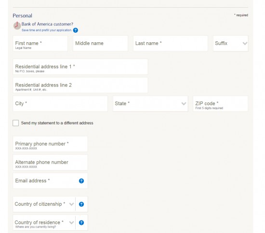Expand the Suffix dropdown

point(230,43)
